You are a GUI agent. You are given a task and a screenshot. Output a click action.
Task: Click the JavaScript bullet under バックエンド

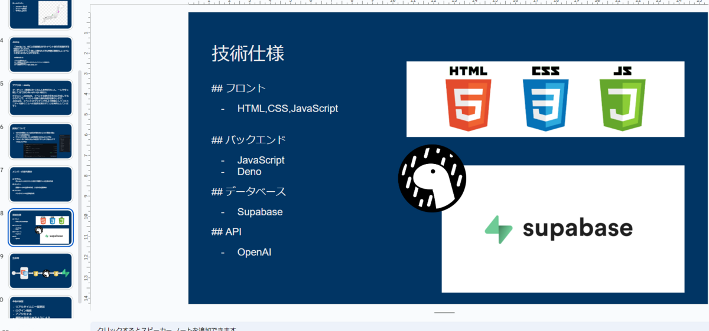coord(261,160)
